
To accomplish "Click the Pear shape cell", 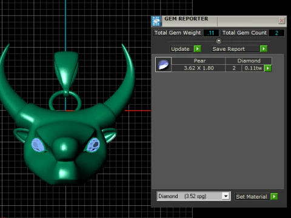I will 198,61.
